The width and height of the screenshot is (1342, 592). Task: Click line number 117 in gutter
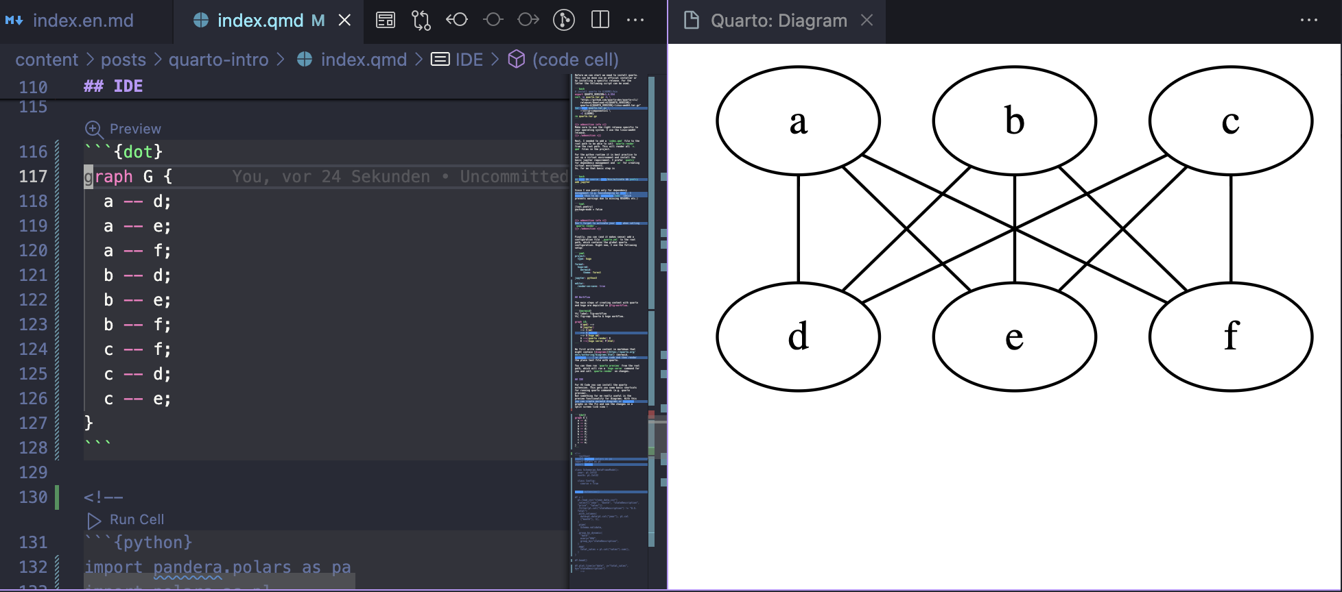(x=33, y=177)
